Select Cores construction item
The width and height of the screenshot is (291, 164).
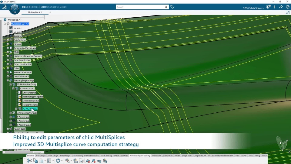pyautogui.click(x=23, y=64)
